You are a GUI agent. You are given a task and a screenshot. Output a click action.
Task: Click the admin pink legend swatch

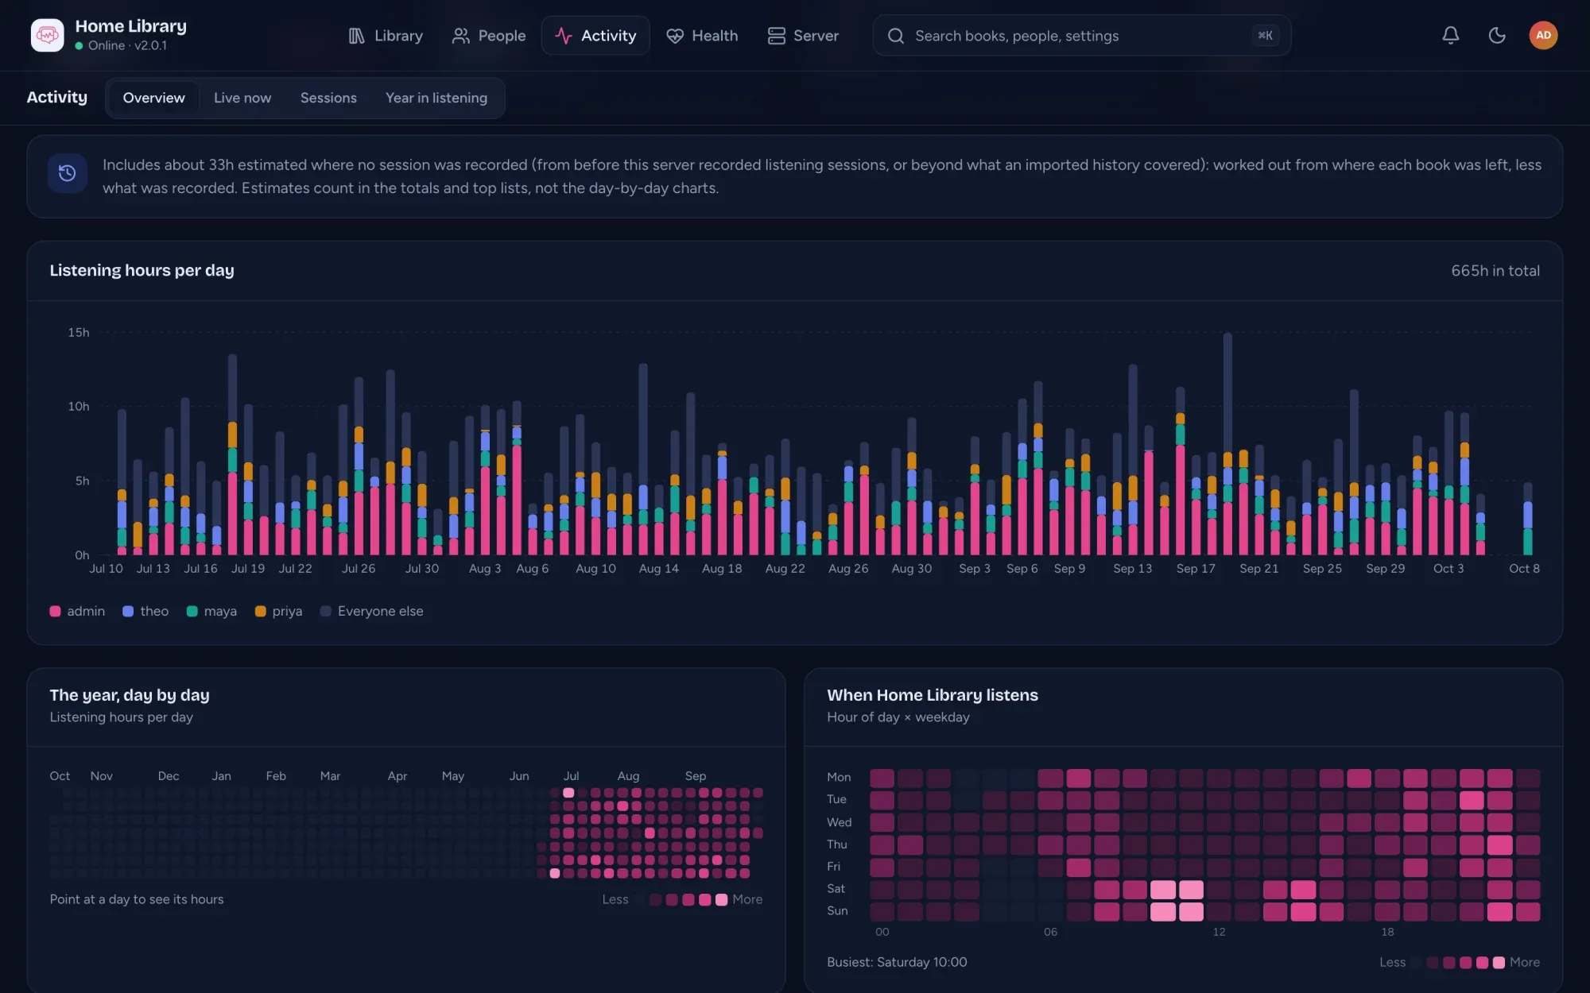click(x=55, y=611)
